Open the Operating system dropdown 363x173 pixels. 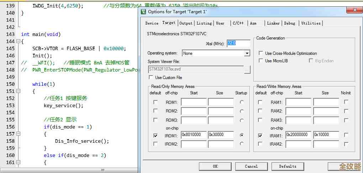(x=247, y=53)
